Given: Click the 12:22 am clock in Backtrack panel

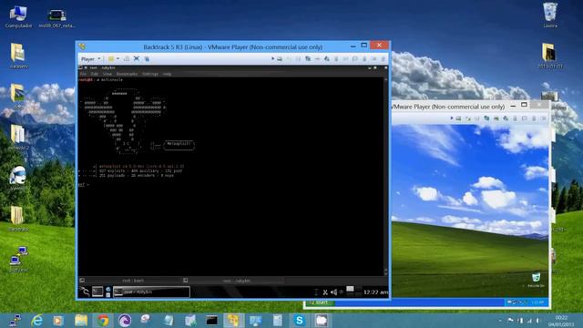Looking at the screenshot, I should (375, 292).
